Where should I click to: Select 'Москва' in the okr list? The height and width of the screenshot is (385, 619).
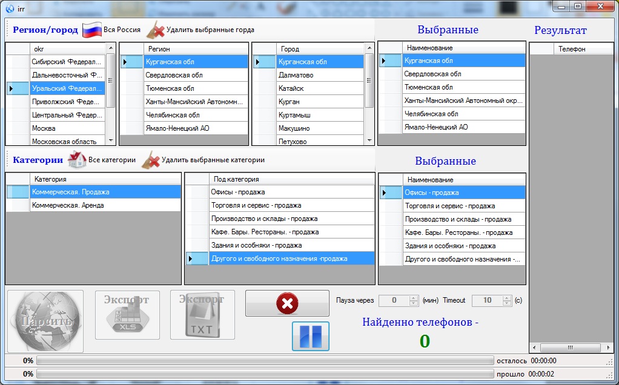pos(67,128)
